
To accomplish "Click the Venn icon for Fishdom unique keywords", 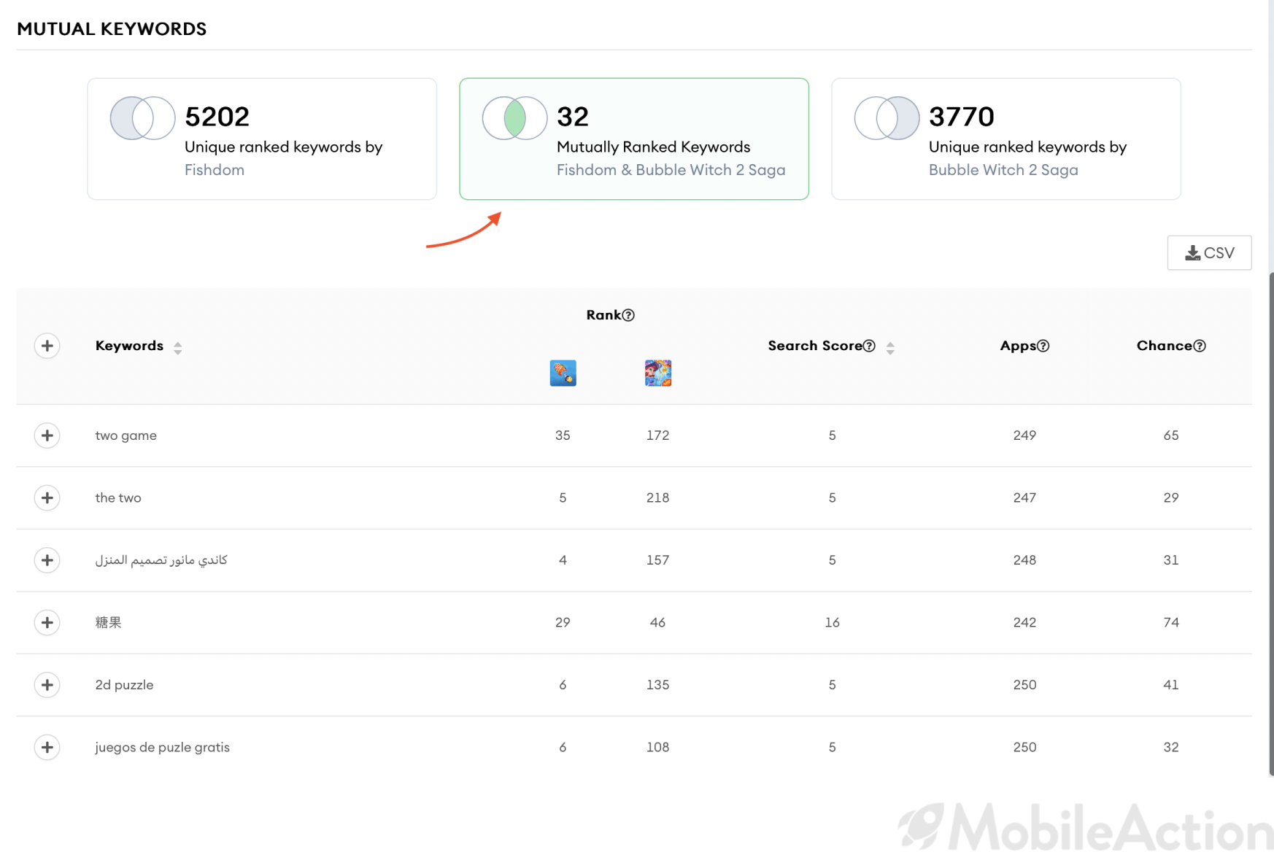I will tap(142, 117).
